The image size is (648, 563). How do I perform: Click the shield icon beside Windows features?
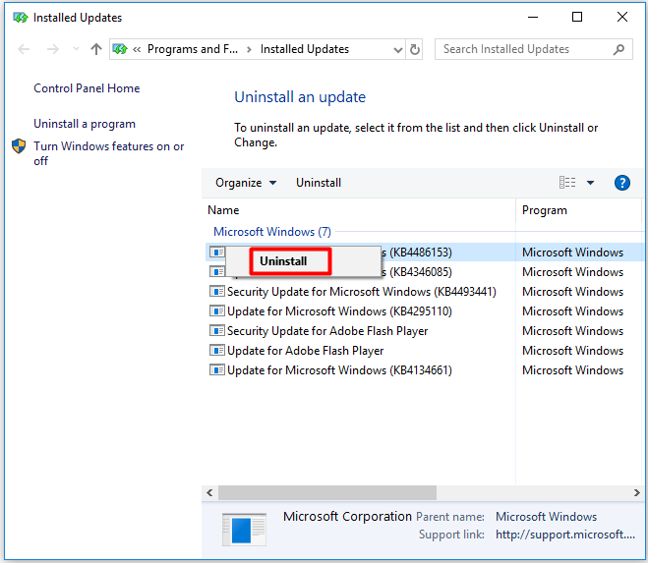[19, 146]
